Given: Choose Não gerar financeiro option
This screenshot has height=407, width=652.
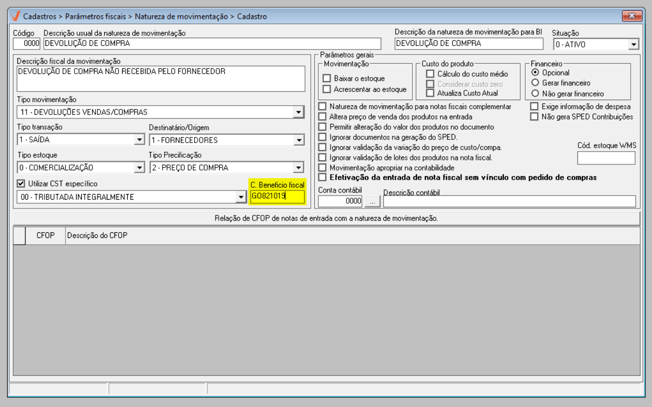Looking at the screenshot, I should point(535,93).
